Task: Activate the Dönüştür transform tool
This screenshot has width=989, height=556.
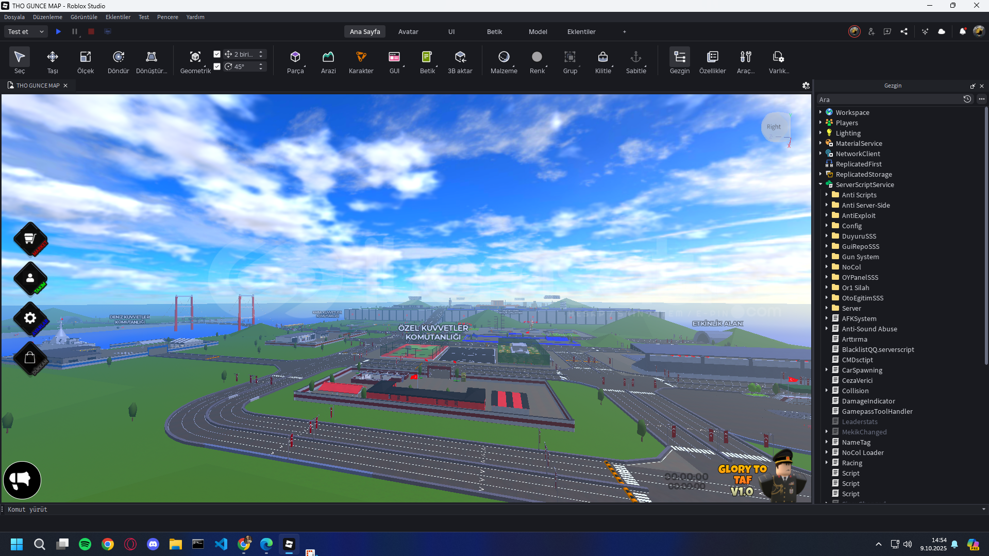Action: pyautogui.click(x=152, y=61)
